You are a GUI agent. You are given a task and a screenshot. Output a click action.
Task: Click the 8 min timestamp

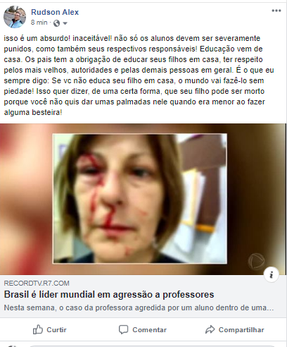pyautogui.click(x=39, y=23)
